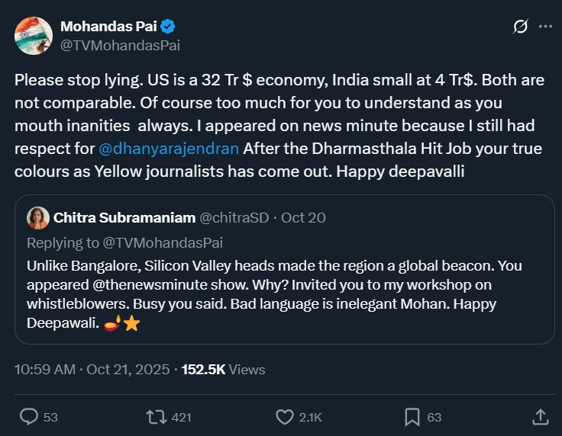Click the reply speech bubble icon

[29, 416]
